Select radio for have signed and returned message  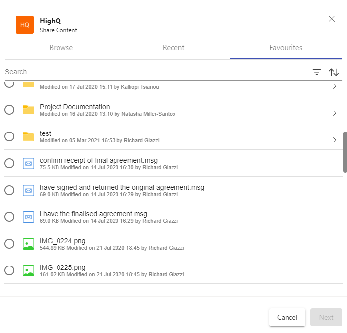(x=9, y=190)
